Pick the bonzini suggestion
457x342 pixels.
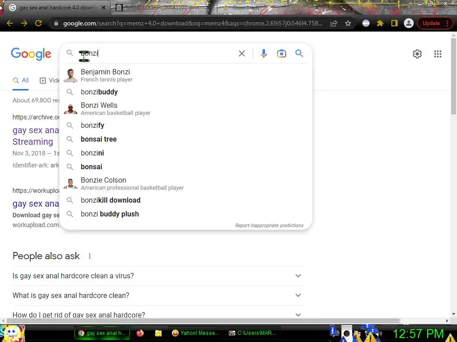coord(186,153)
